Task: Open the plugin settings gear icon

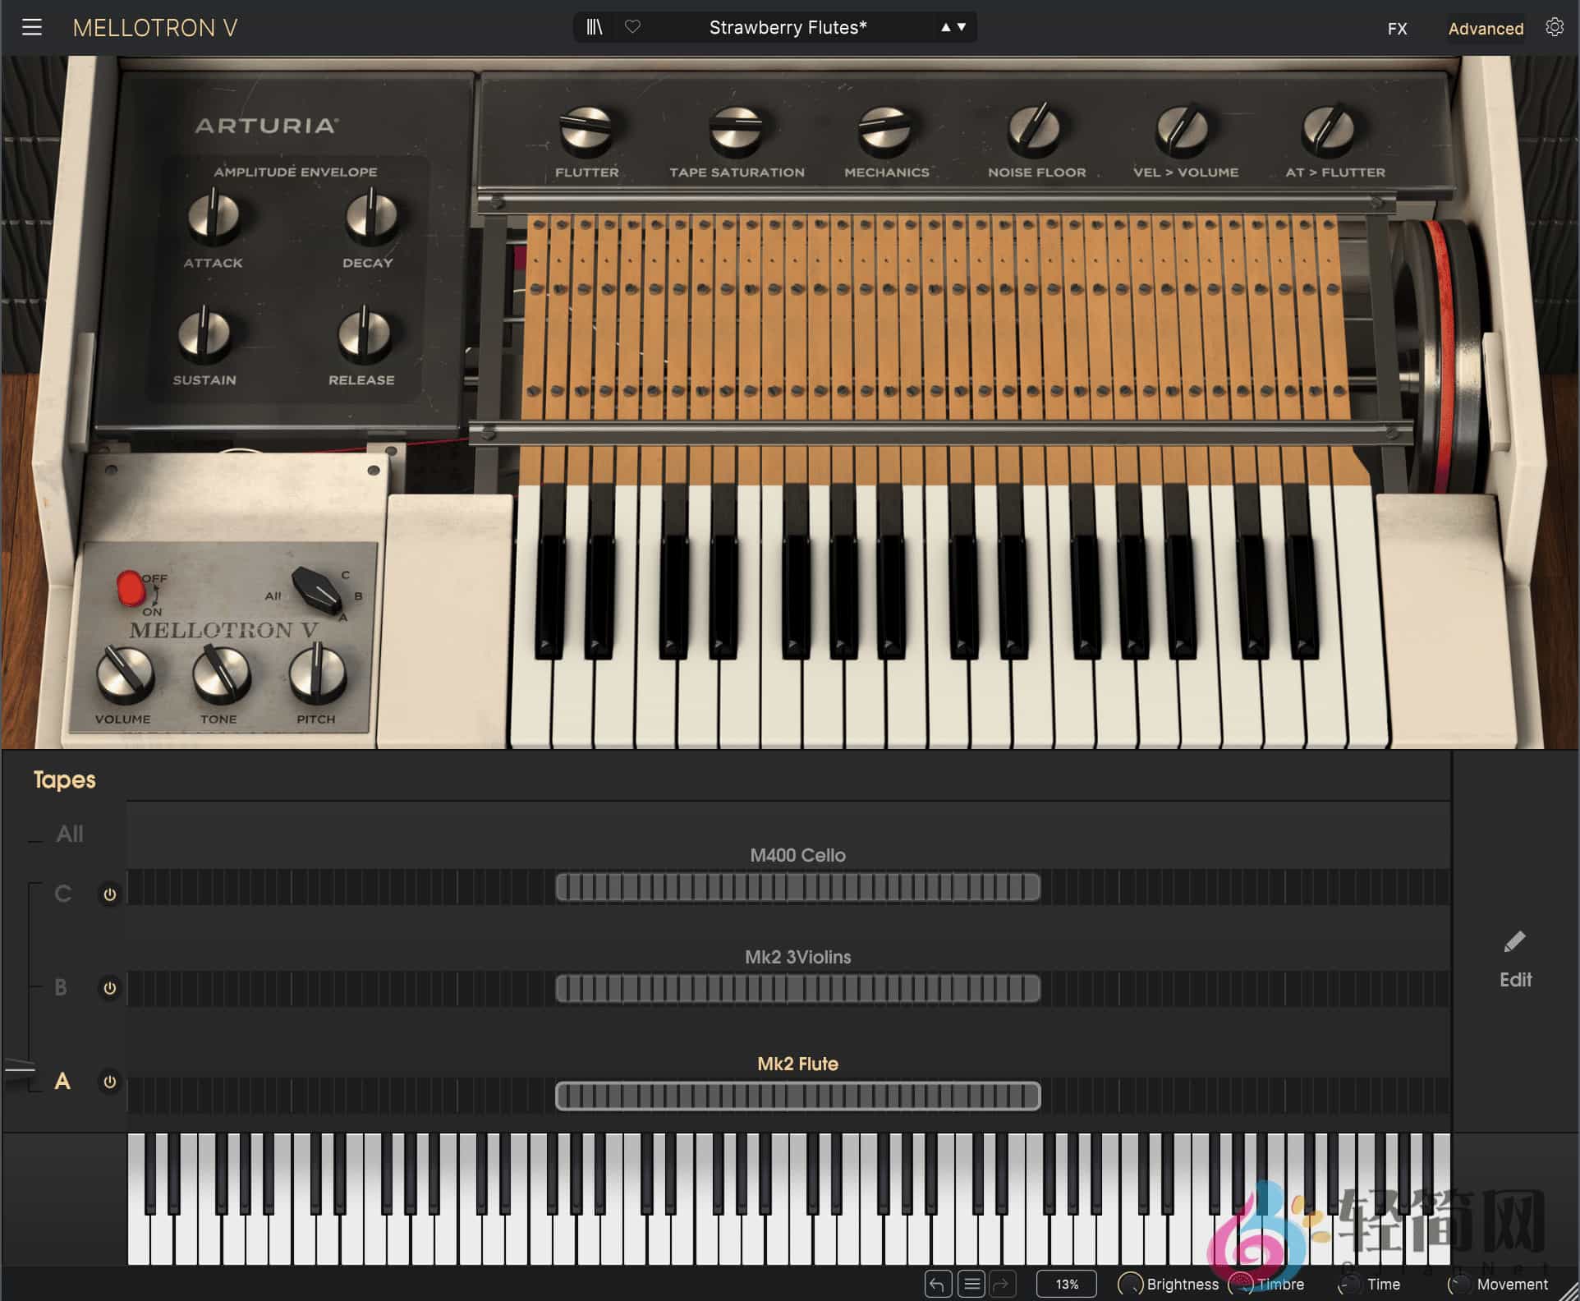Action: pyautogui.click(x=1555, y=26)
